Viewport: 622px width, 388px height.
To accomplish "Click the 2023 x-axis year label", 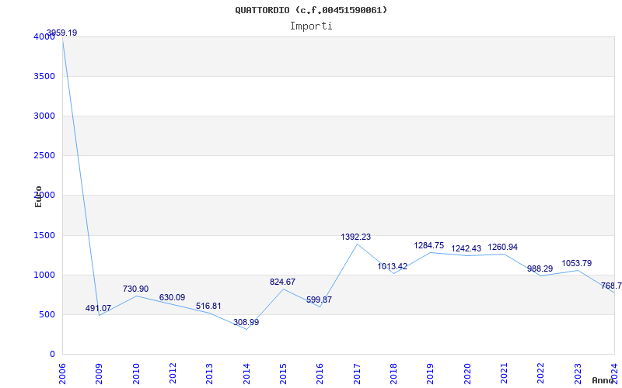I will pos(578,373).
